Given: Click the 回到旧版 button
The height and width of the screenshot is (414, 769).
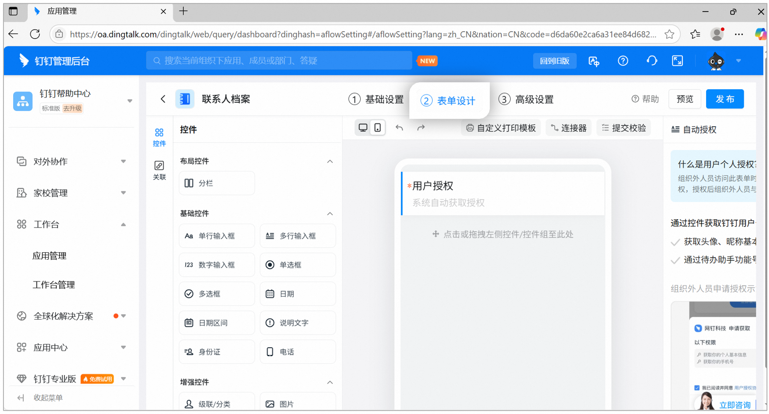Looking at the screenshot, I should pos(555,61).
